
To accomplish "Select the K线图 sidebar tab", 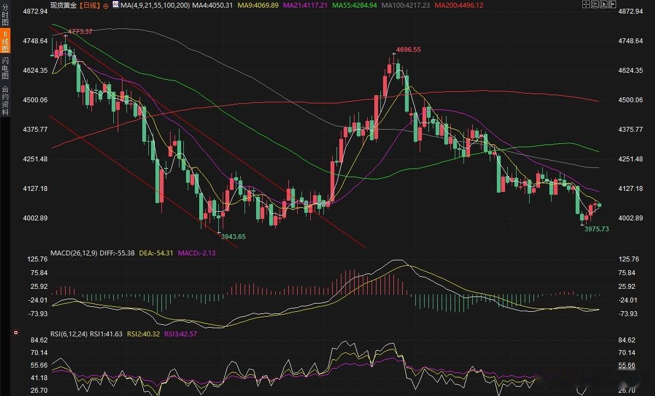I will pyautogui.click(x=5, y=41).
